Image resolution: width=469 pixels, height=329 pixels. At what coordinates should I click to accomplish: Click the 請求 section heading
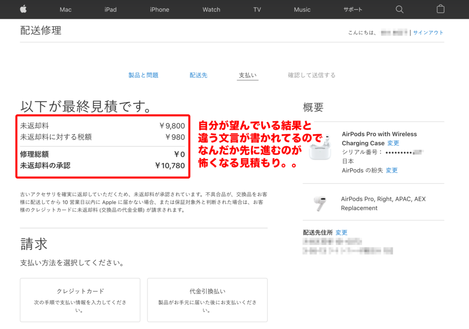pyautogui.click(x=34, y=244)
